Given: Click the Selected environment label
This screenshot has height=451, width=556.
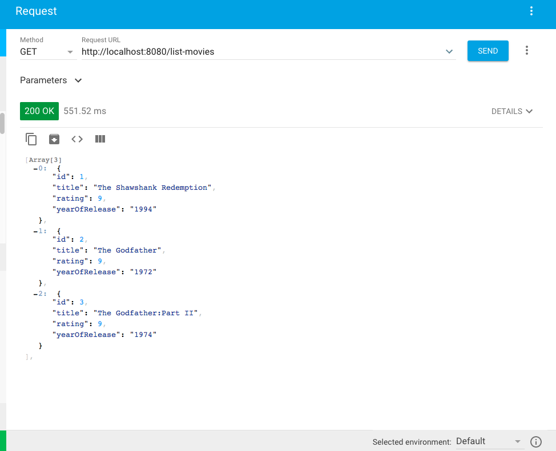Looking at the screenshot, I should [x=412, y=442].
